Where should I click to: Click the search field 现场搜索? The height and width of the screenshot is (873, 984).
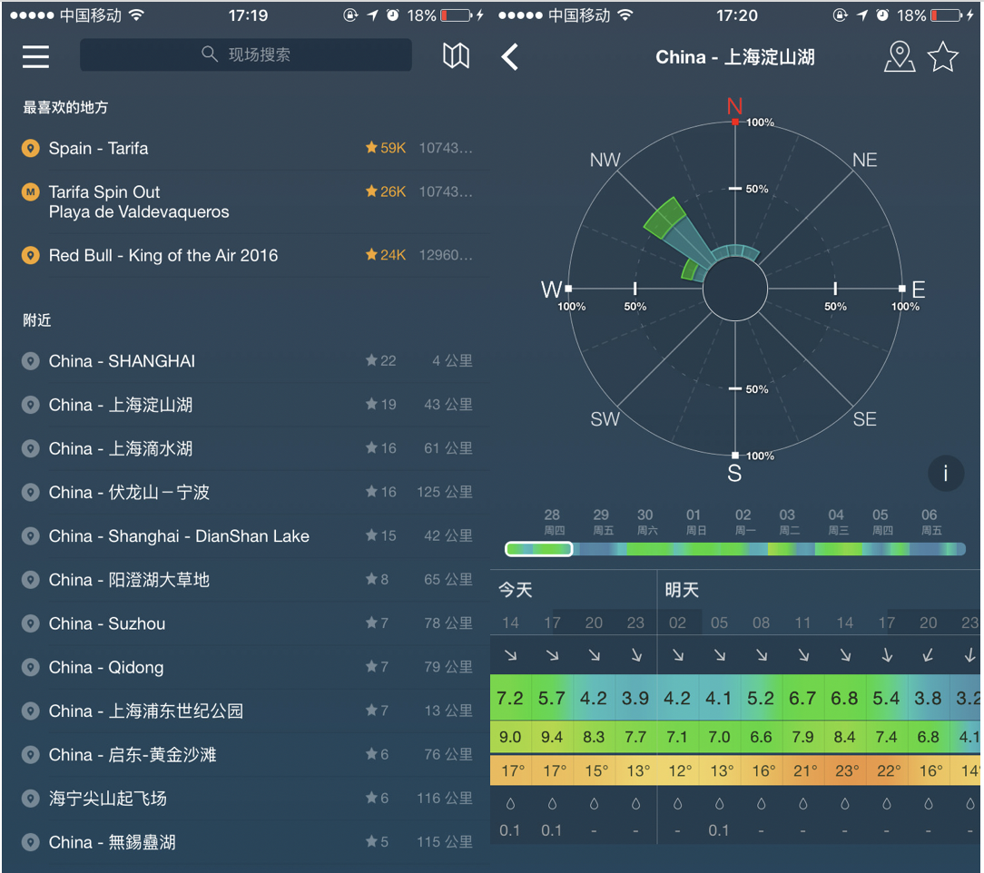[x=246, y=54]
